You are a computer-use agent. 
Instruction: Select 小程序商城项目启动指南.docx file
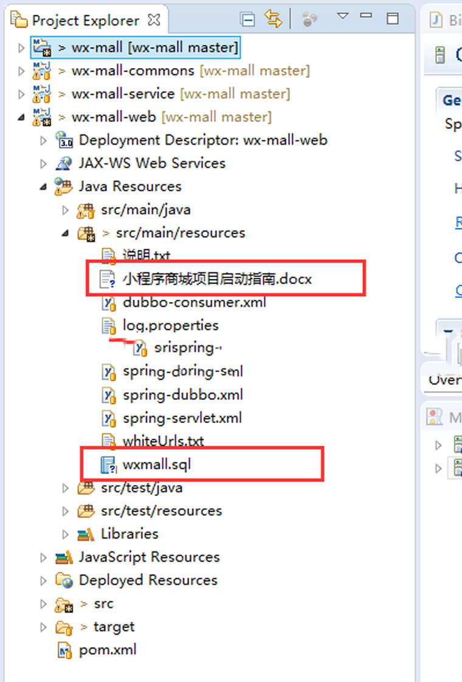coord(217,279)
